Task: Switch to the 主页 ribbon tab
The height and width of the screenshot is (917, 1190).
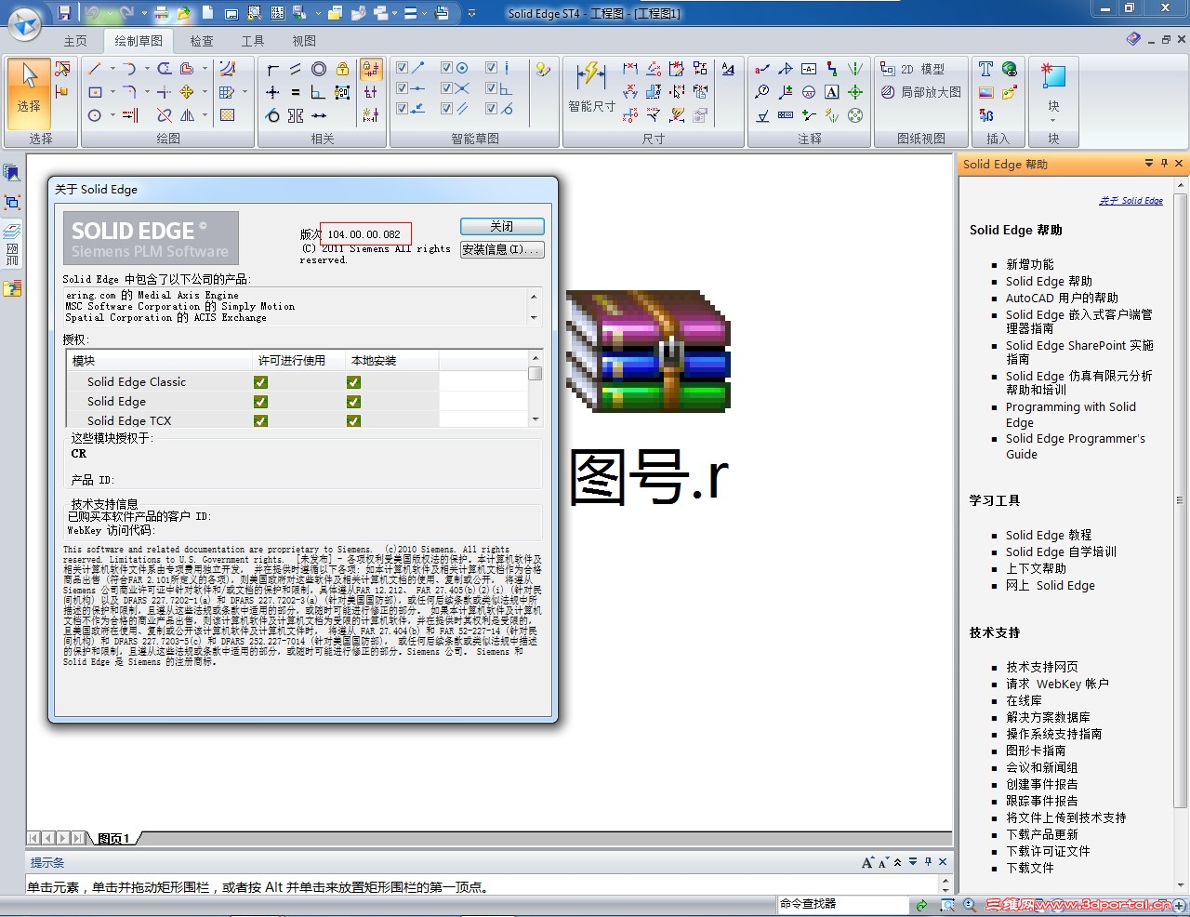Action: tap(75, 41)
